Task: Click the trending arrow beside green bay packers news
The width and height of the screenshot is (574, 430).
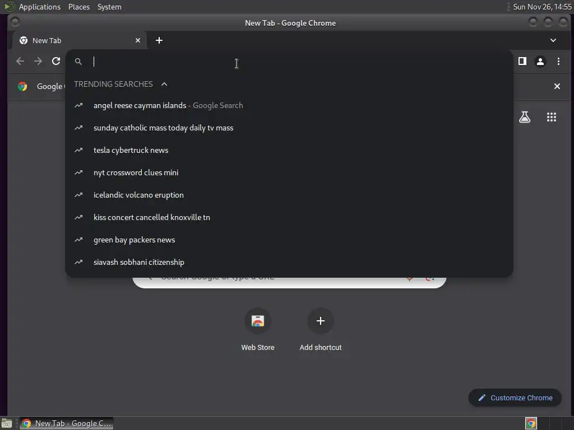Action: click(x=78, y=240)
